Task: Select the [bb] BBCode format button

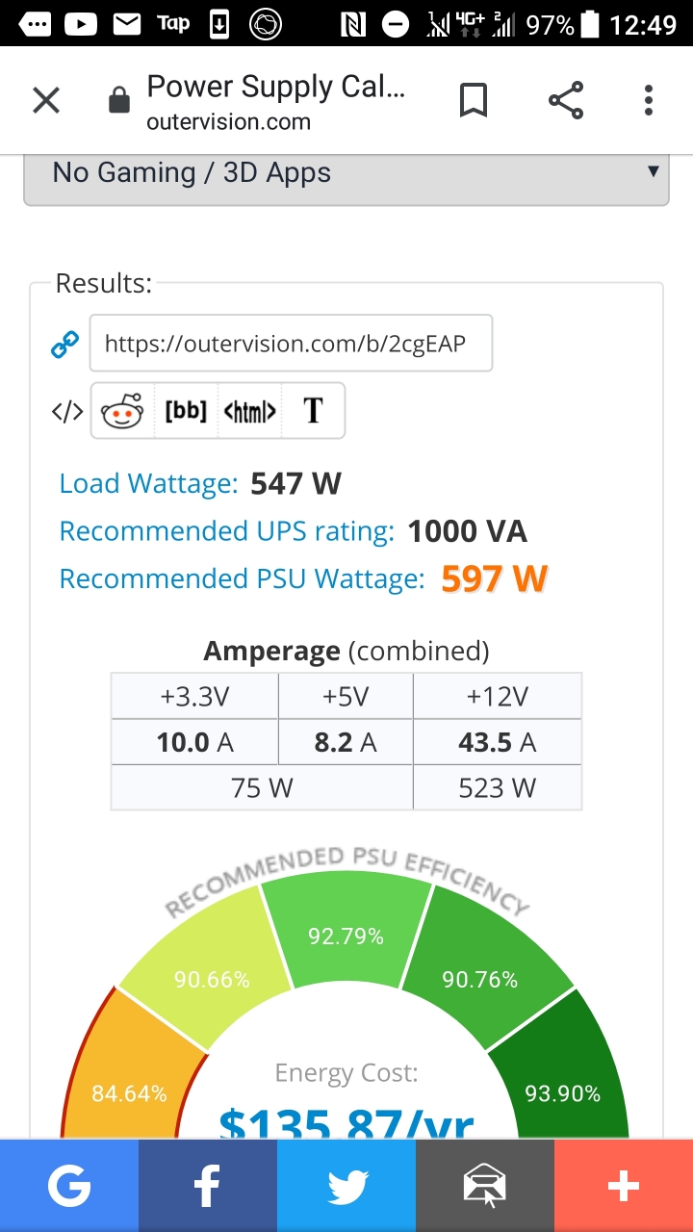Action: point(186,411)
